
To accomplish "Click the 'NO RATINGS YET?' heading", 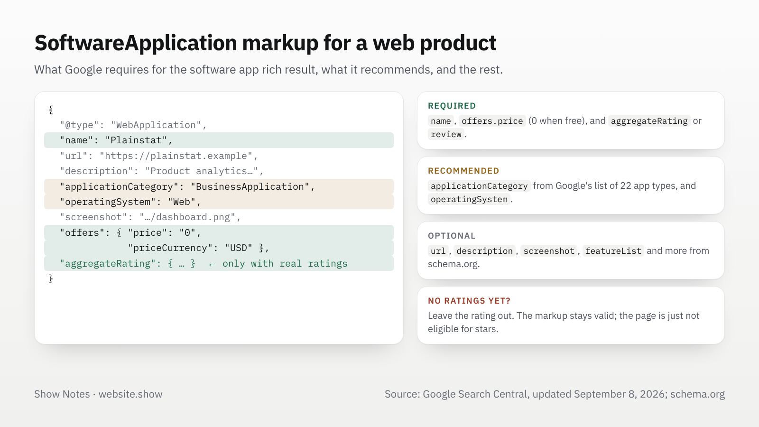I will 469,301.
